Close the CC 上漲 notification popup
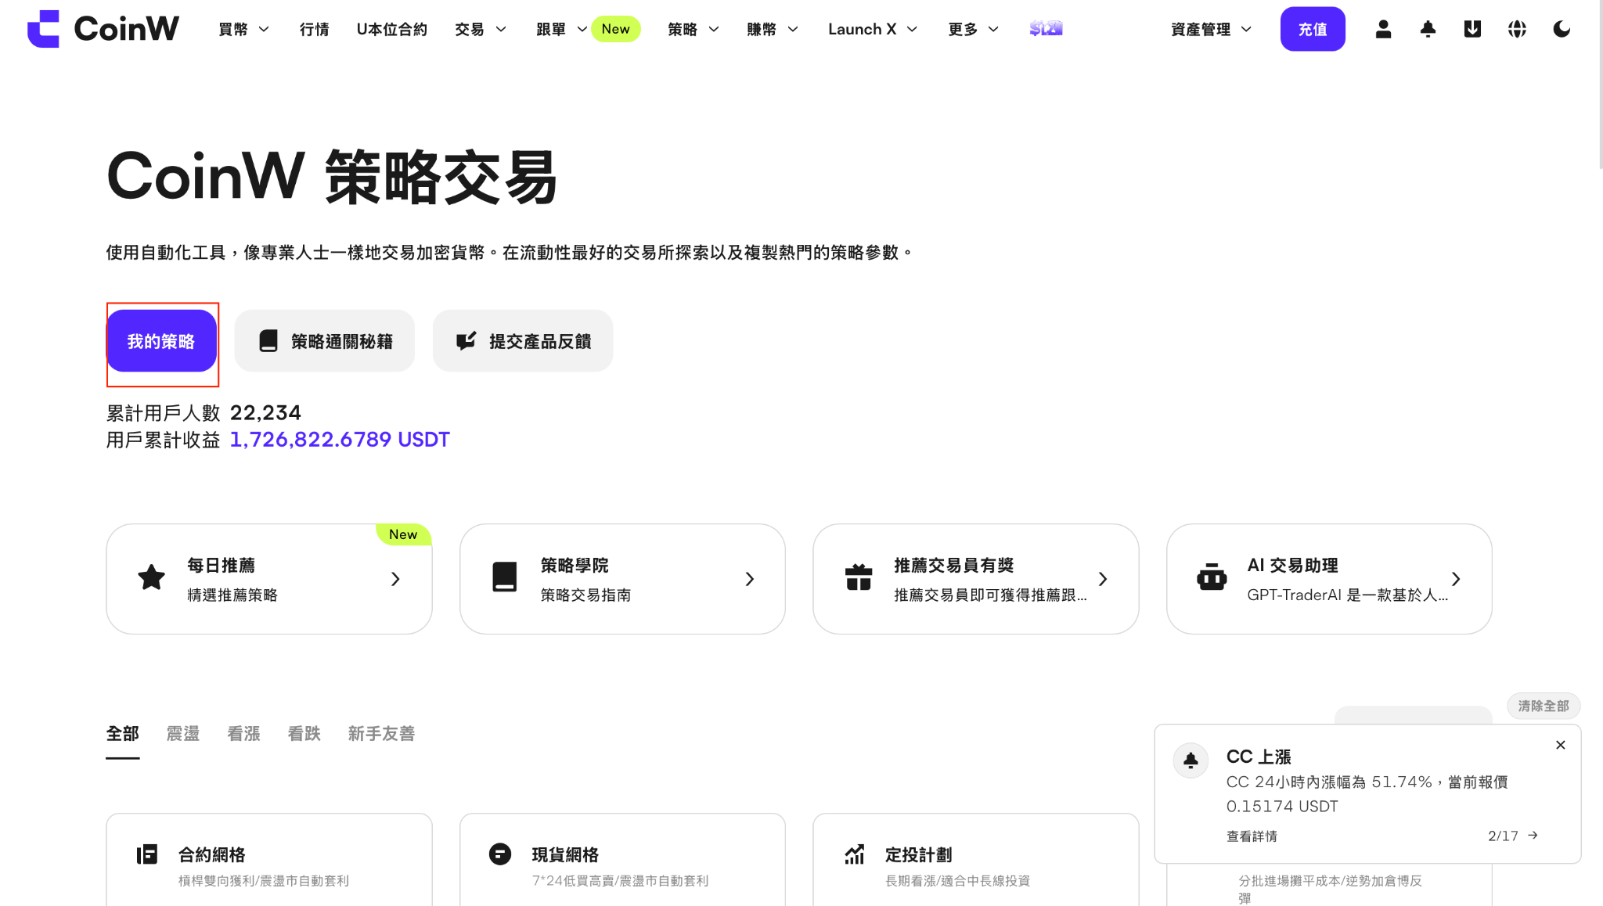The width and height of the screenshot is (1603, 906). point(1561,745)
